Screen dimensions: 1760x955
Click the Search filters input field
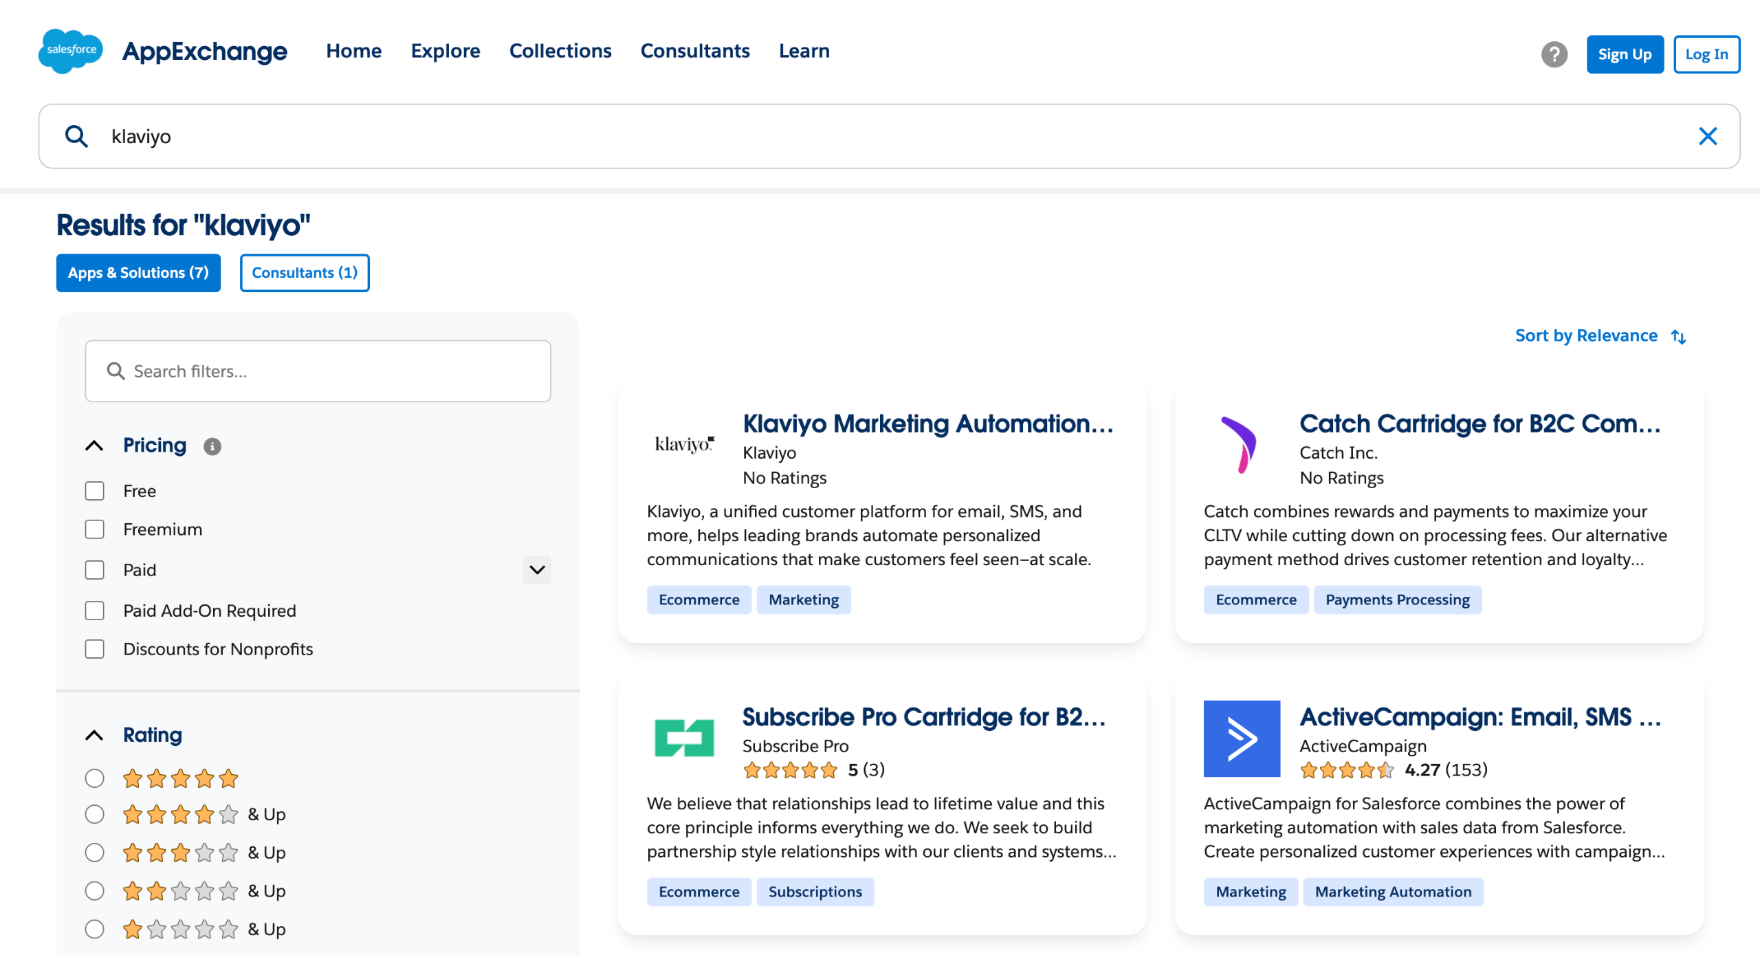tap(318, 371)
